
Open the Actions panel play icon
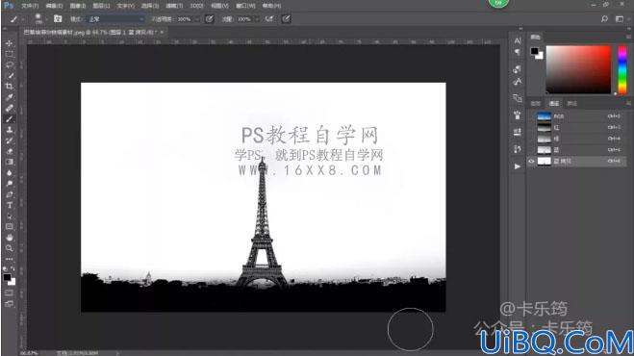(518, 166)
